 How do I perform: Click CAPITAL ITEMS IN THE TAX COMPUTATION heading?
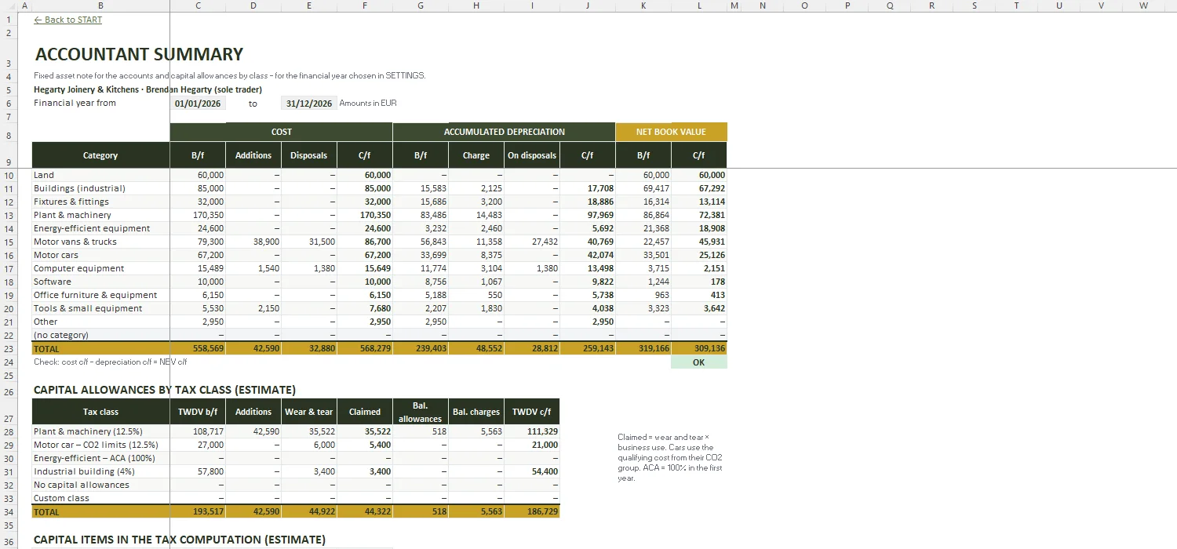pos(180,540)
